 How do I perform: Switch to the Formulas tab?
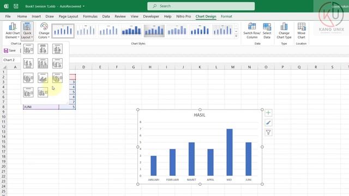coord(90,16)
